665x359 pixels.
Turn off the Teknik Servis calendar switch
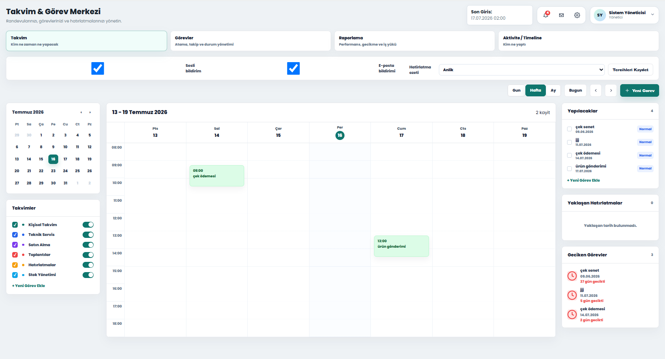[x=88, y=235]
